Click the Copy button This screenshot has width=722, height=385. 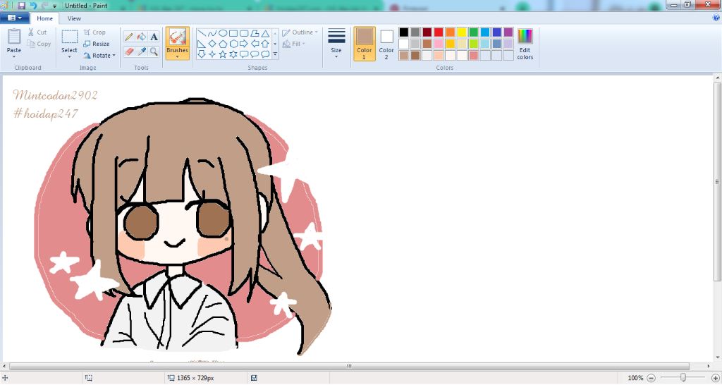click(x=39, y=44)
